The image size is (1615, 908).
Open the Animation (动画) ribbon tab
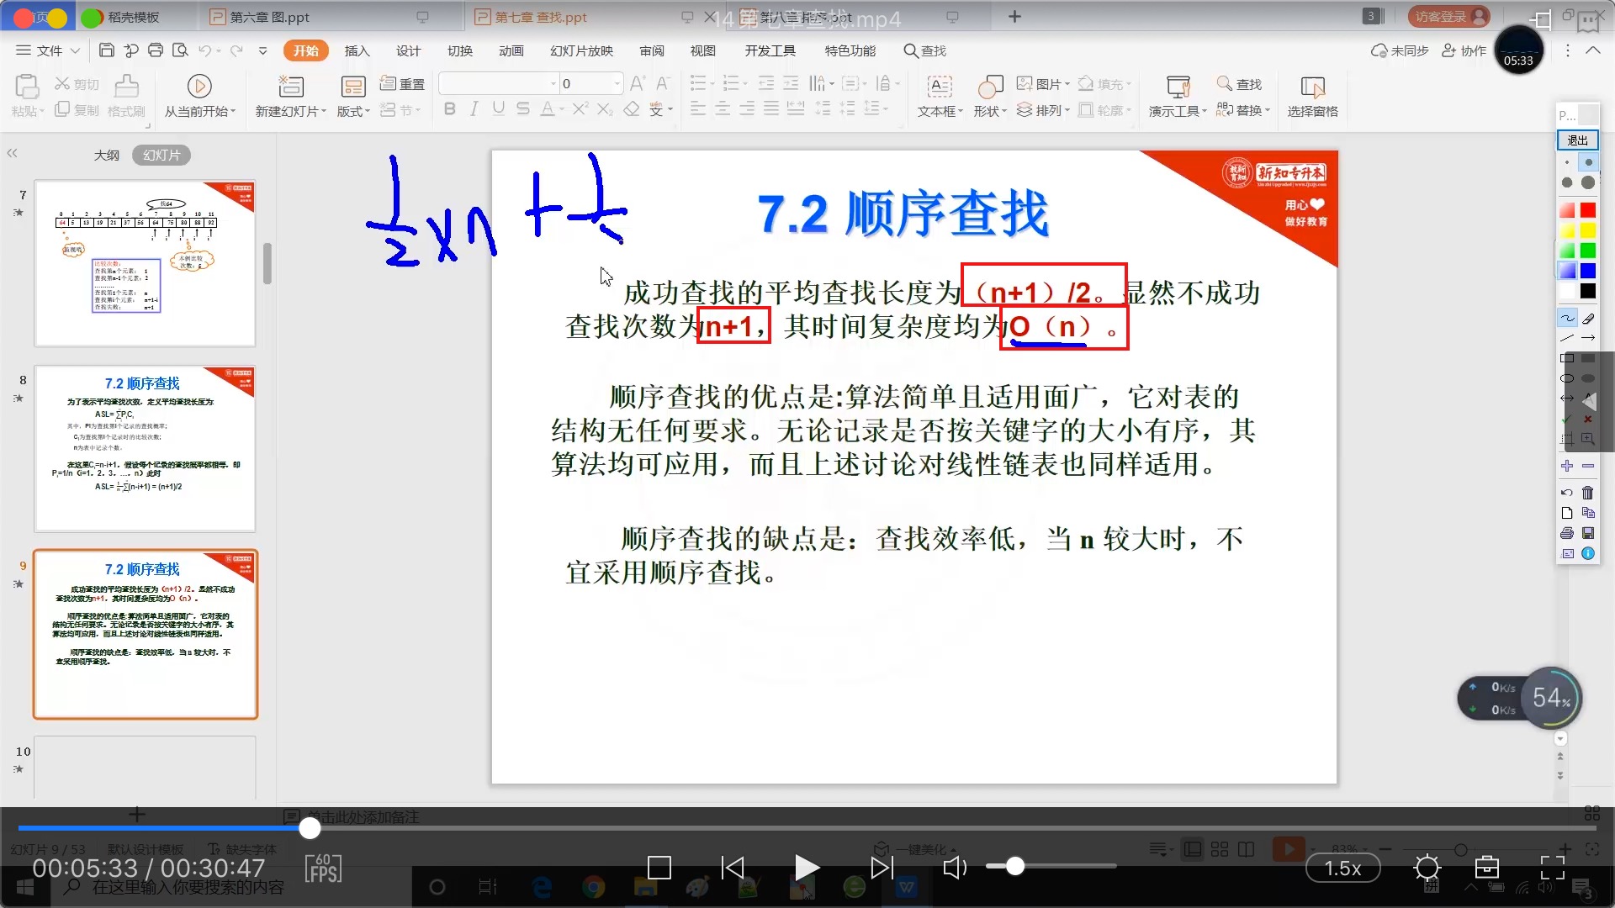(x=511, y=50)
